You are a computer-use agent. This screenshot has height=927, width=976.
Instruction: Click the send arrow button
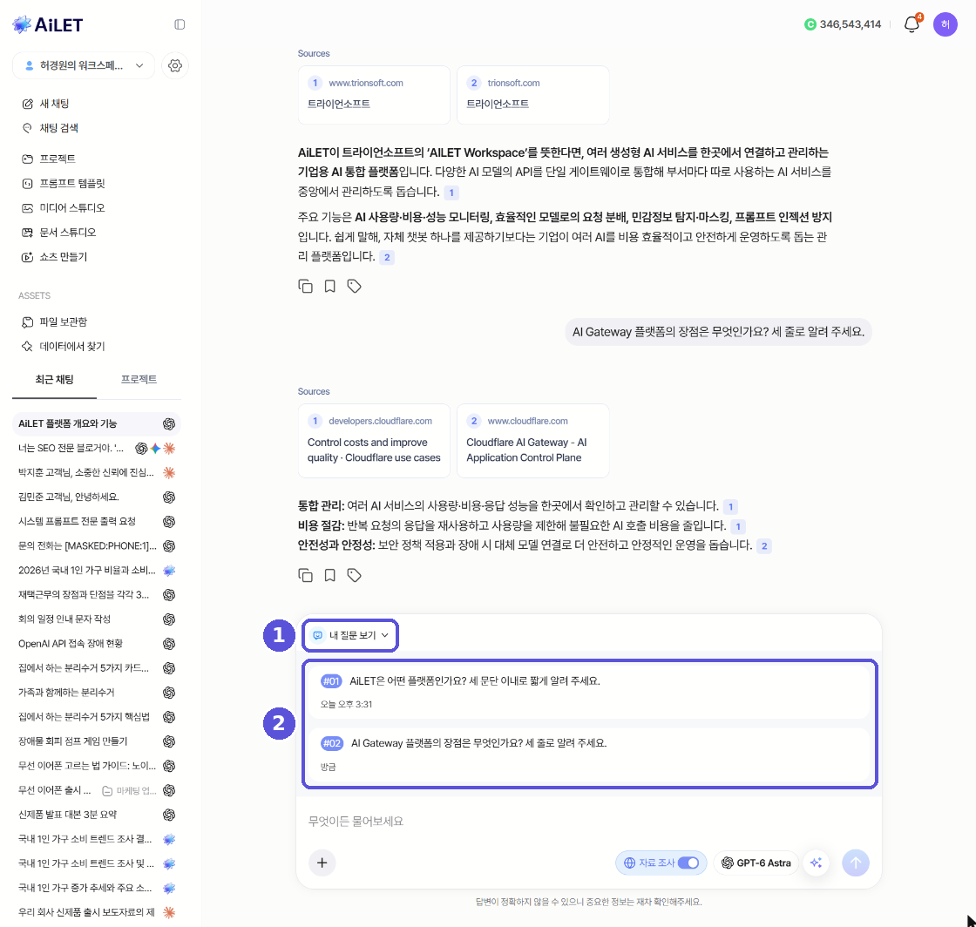[x=855, y=863]
